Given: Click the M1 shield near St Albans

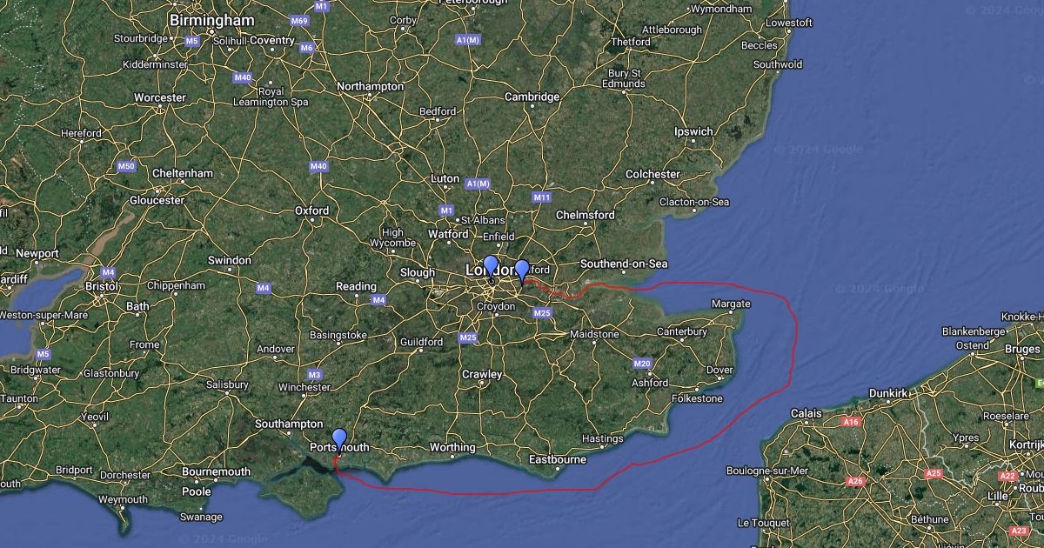Looking at the screenshot, I should (x=446, y=211).
